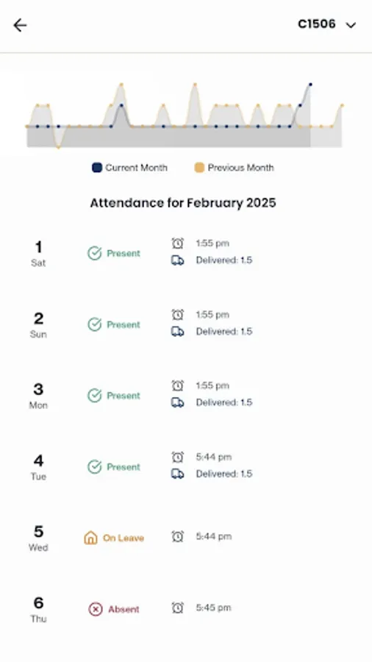Toggle the Previous Month legend swatch

(199, 168)
